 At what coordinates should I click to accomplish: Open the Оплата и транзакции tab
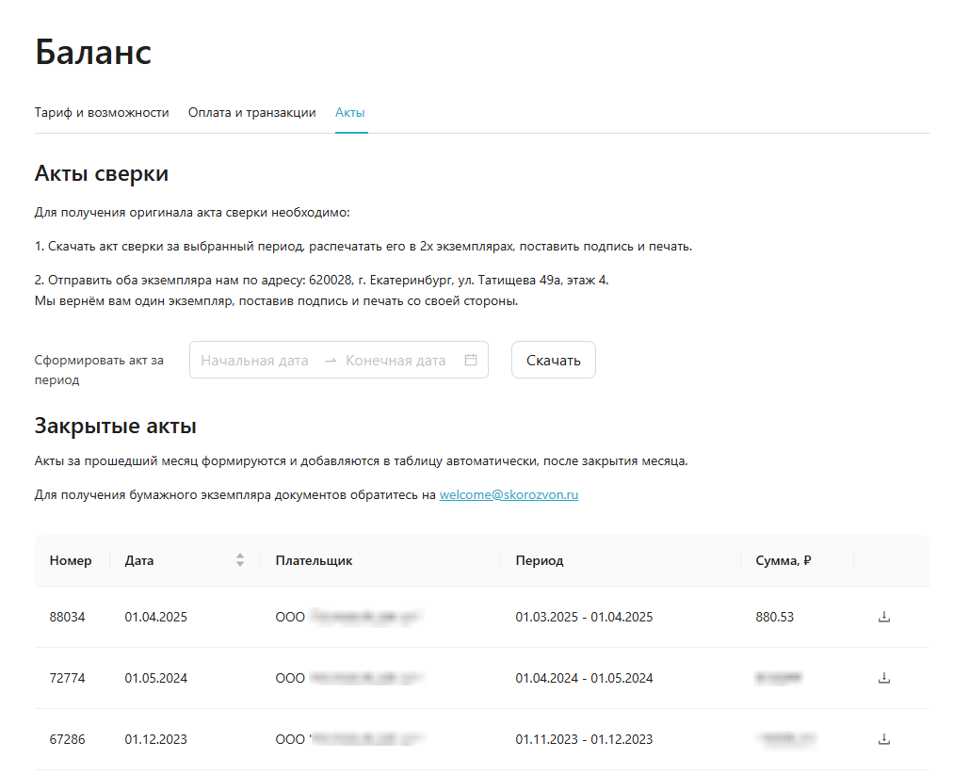click(250, 111)
